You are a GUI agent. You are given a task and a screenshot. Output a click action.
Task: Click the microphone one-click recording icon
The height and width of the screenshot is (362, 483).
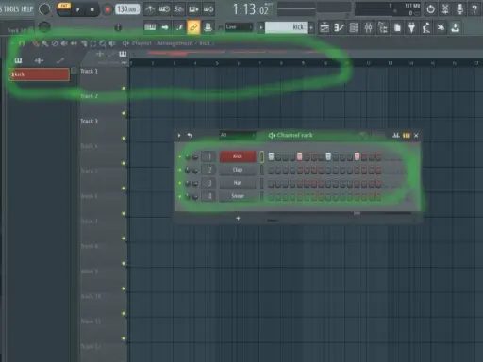click(x=459, y=9)
